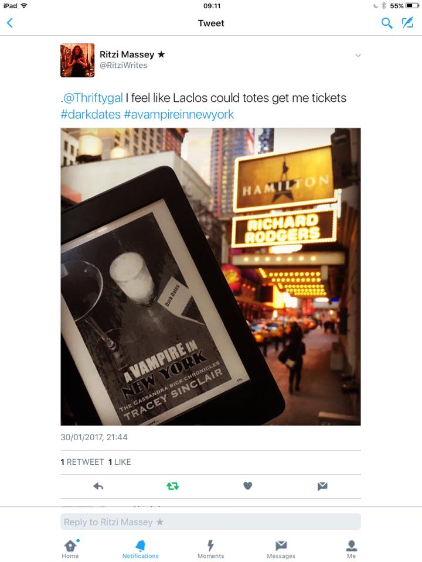
Task: Open the @Thriftygal mention link
Action: [x=93, y=98]
